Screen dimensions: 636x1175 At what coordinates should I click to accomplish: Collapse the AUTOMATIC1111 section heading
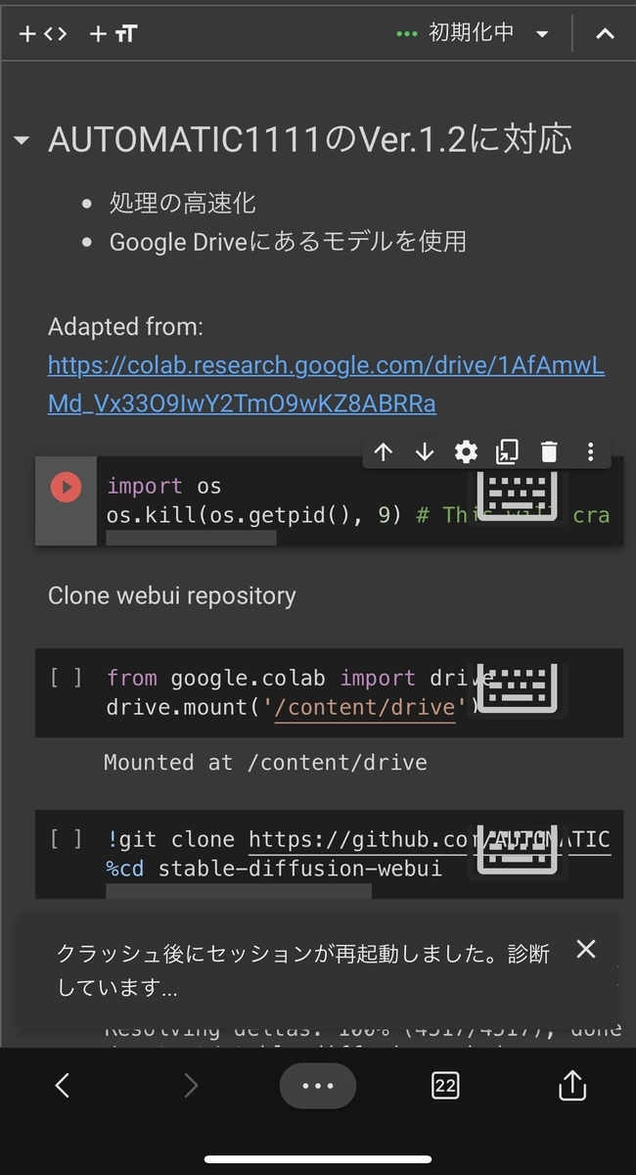[x=21, y=139]
